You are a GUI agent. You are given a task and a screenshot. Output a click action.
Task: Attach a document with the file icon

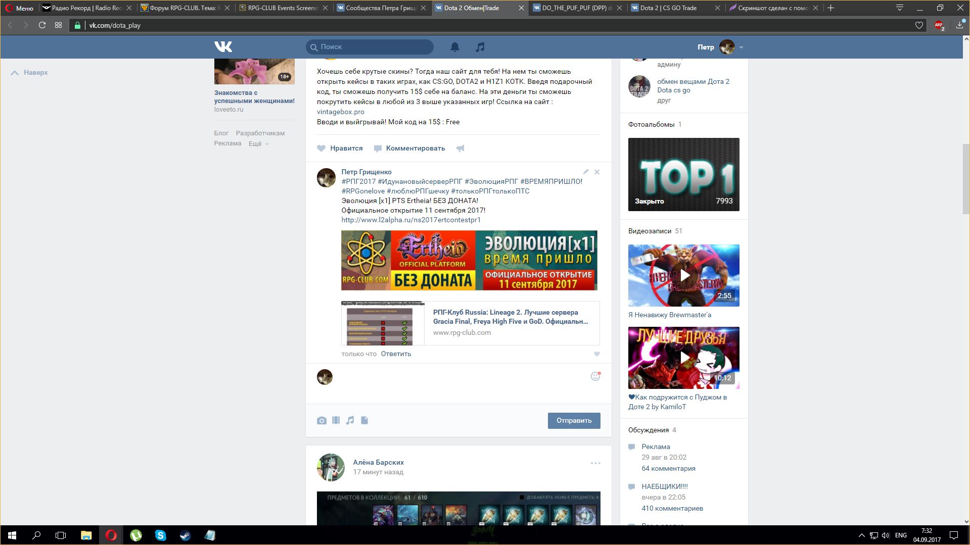tap(364, 420)
